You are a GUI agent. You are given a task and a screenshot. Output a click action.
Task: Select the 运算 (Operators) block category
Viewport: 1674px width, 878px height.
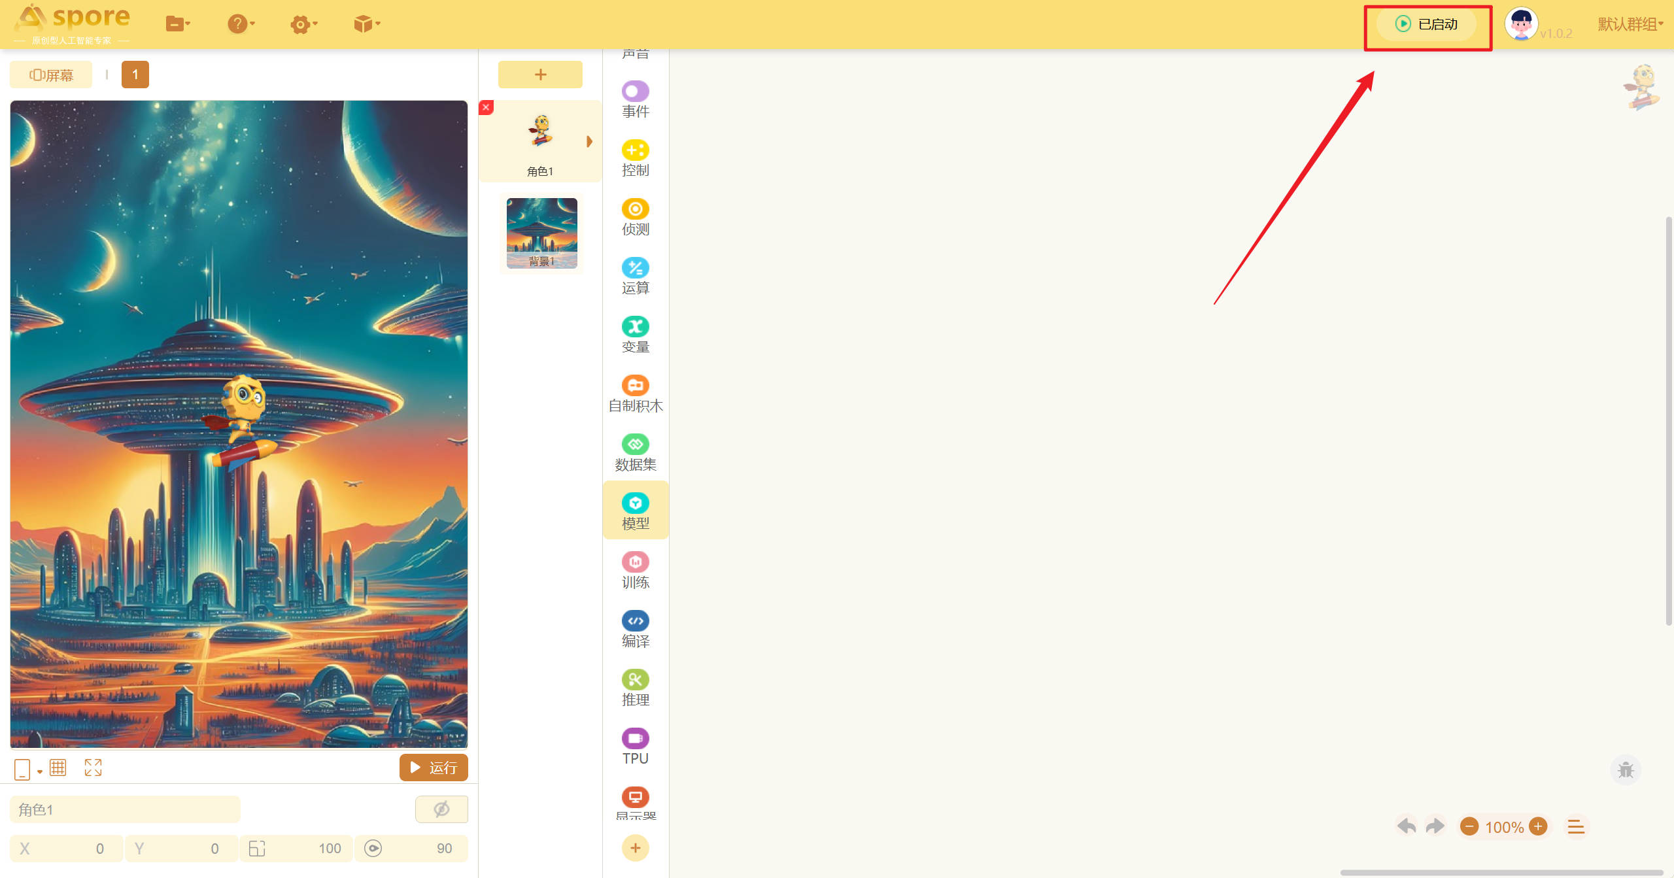coord(635,276)
